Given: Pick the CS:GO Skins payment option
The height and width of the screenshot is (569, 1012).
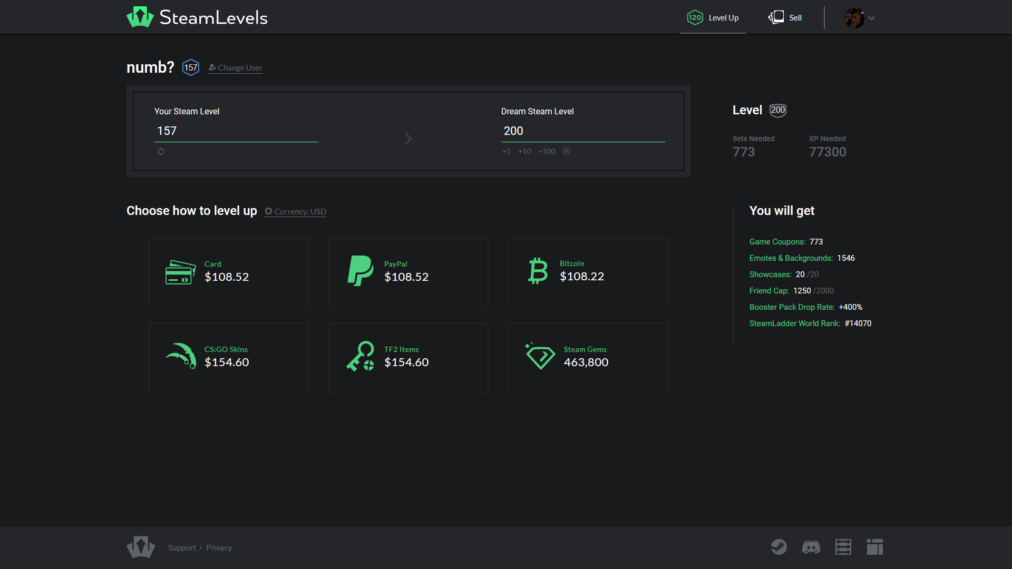Looking at the screenshot, I should click(228, 358).
